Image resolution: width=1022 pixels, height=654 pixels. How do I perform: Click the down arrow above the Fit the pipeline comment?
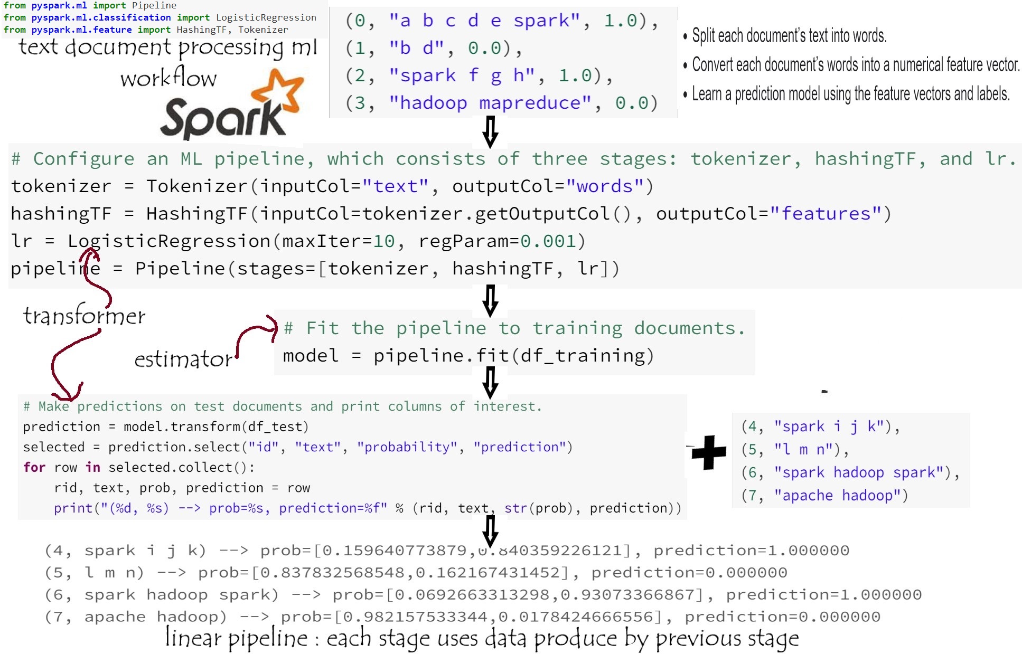(x=490, y=300)
